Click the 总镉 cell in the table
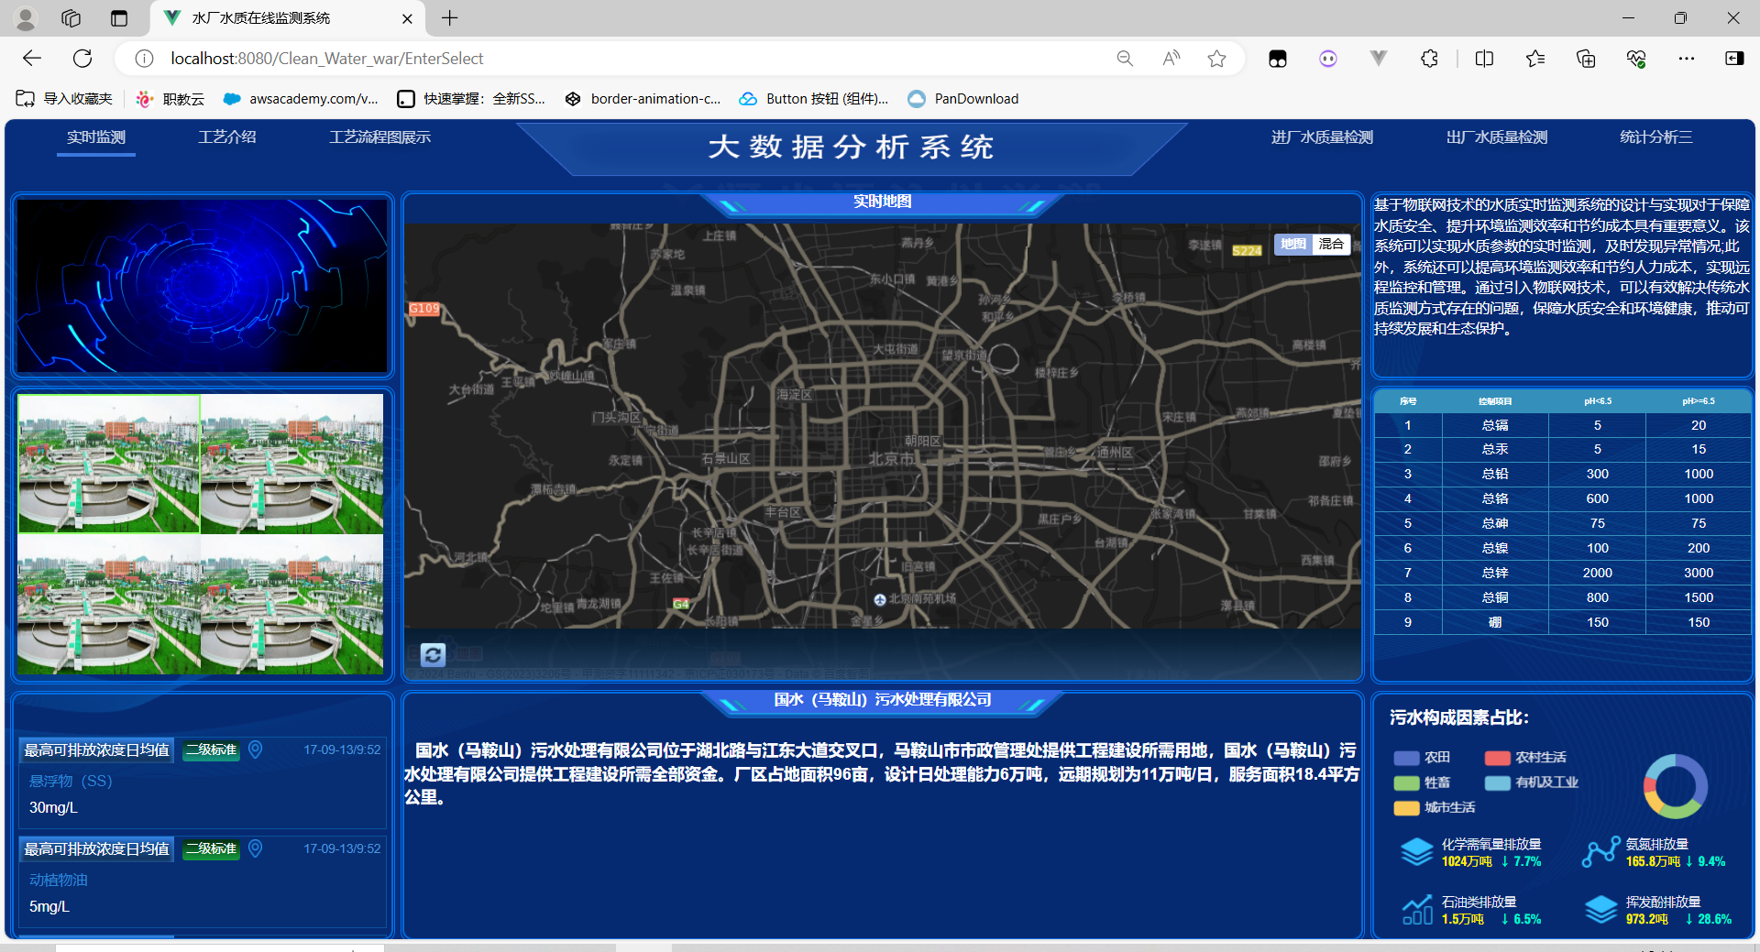The width and height of the screenshot is (1760, 952). 1495,425
